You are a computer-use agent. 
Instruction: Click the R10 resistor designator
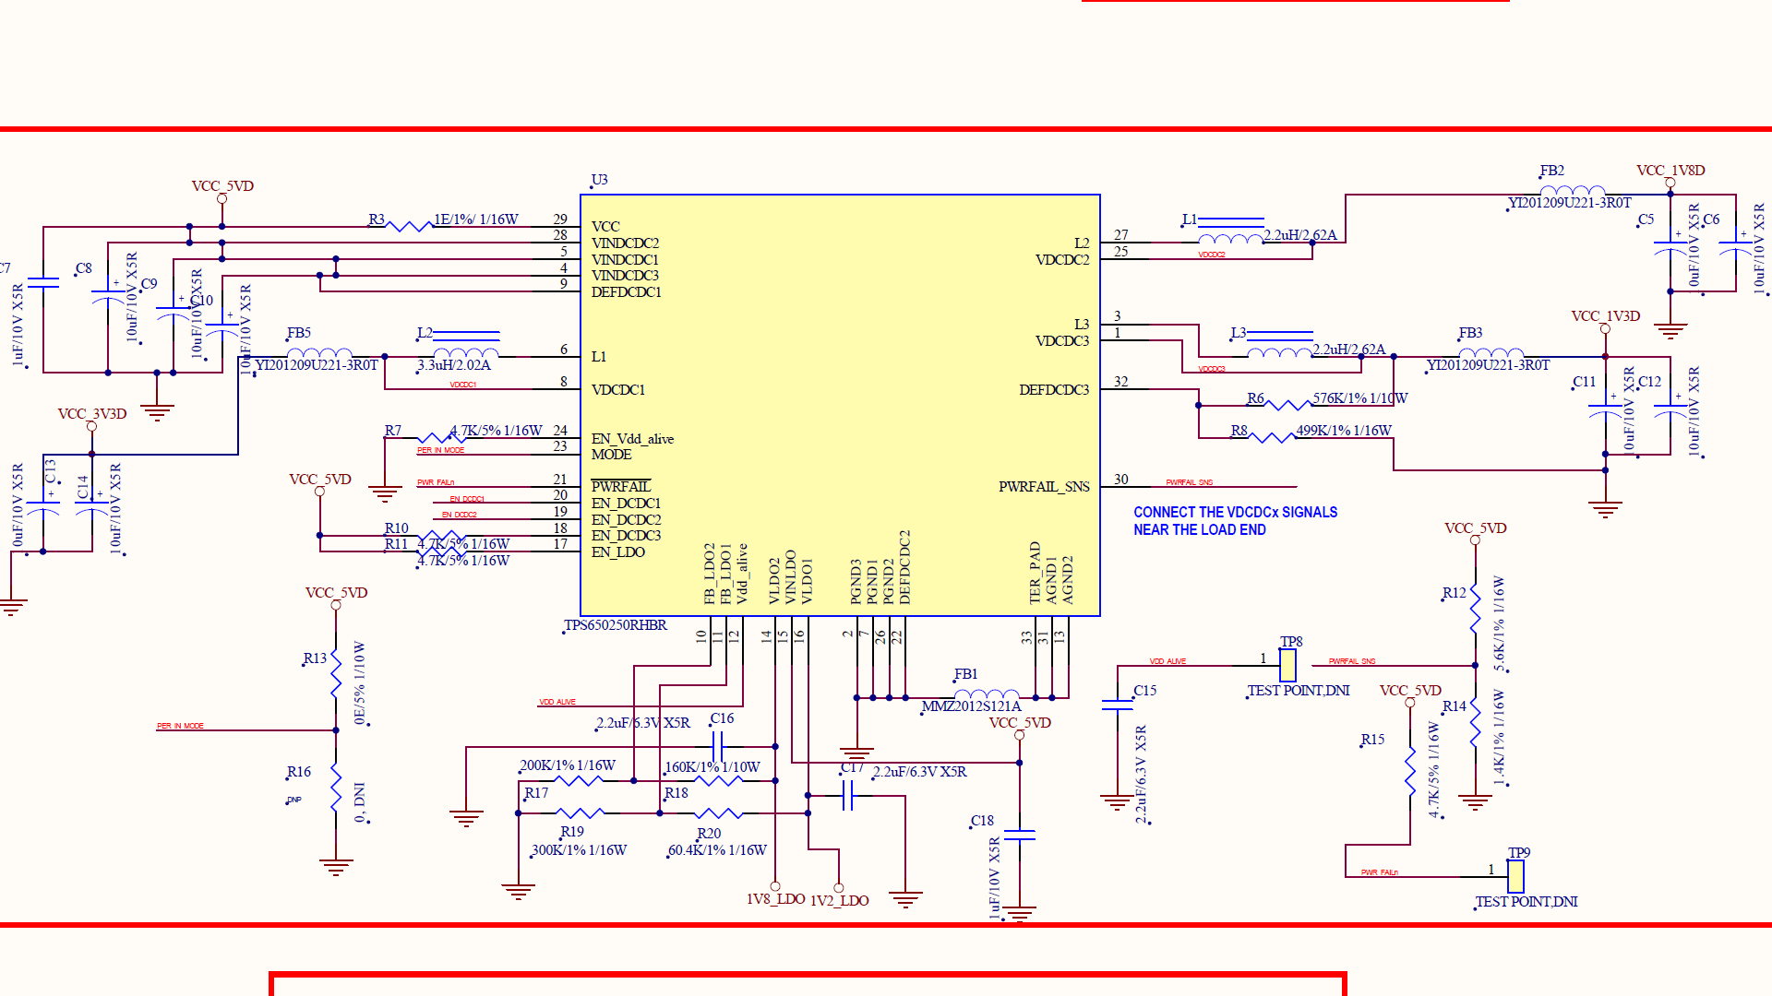pos(396,528)
